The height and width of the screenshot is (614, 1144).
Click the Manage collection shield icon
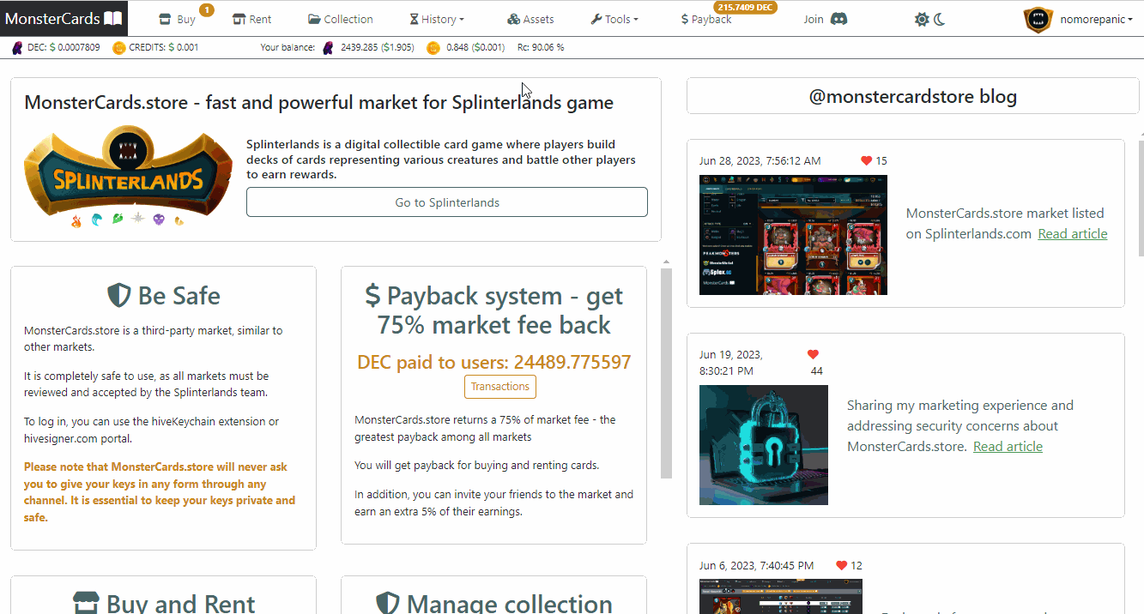pos(388,602)
